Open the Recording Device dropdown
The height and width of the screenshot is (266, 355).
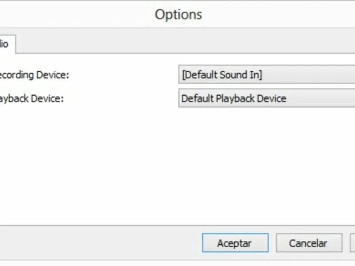point(266,75)
